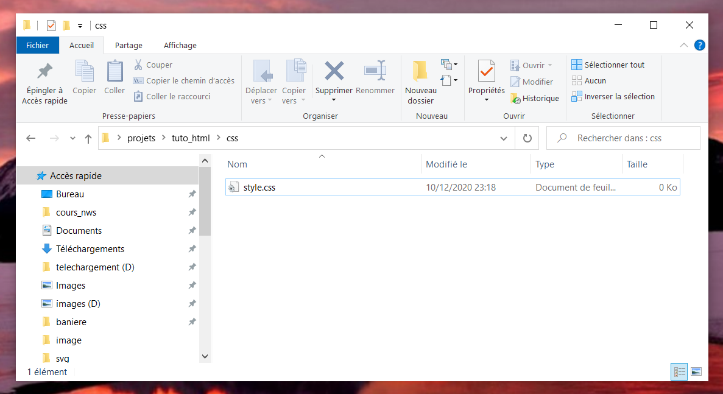Open the Fichier menu
The height and width of the screenshot is (394, 723).
tap(37, 45)
